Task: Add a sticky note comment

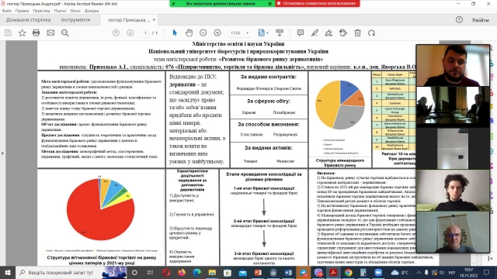Action: pyautogui.click(x=301, y=33)
